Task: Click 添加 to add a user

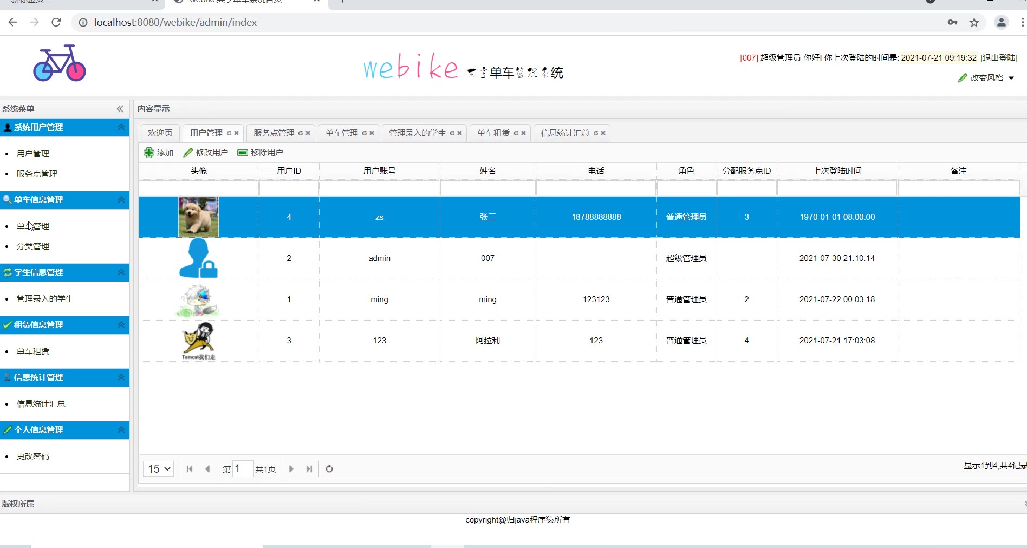Action: click(159, 153)
